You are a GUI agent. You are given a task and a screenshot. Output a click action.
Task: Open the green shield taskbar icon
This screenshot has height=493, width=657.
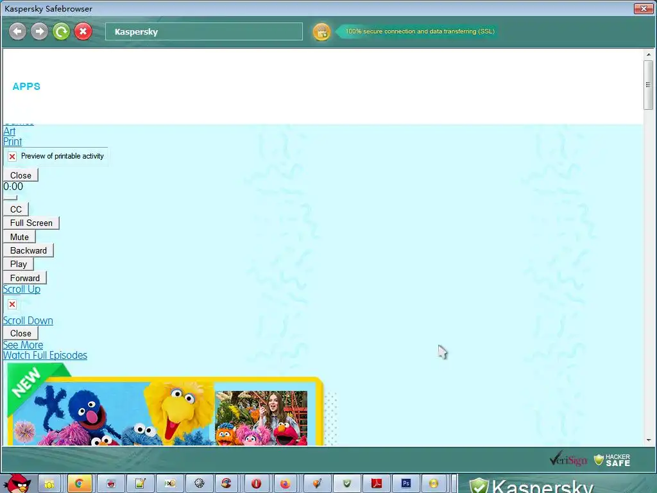click(x=347, y=484)
